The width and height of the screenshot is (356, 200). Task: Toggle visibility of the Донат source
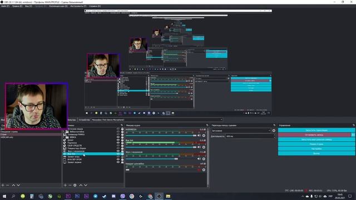pyautogui.click(x=118, y=140)
